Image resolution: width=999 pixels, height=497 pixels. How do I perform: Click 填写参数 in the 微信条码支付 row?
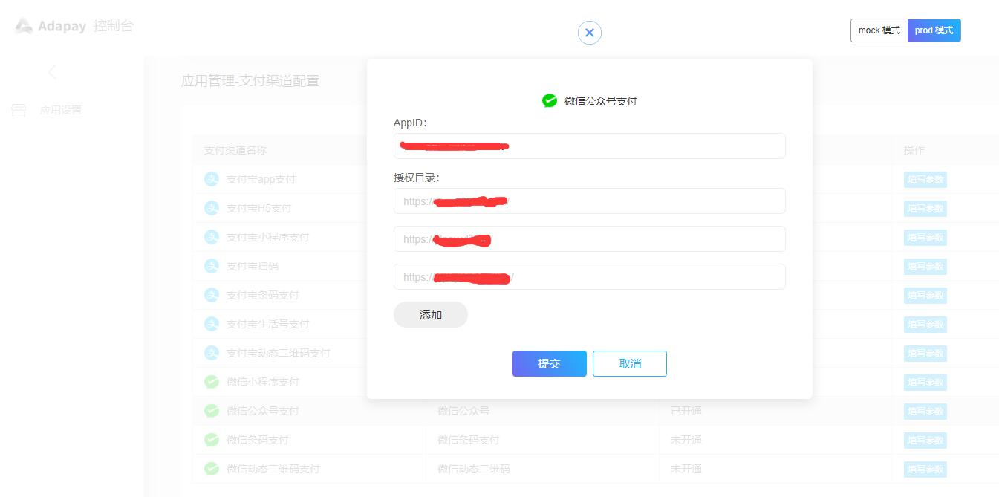(925, 440)
